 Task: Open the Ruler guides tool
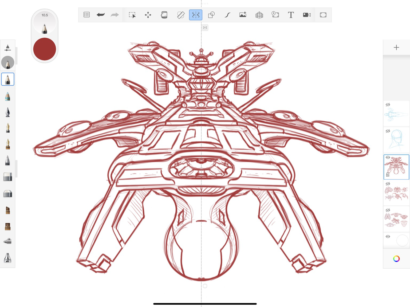(x=181, y=15)
